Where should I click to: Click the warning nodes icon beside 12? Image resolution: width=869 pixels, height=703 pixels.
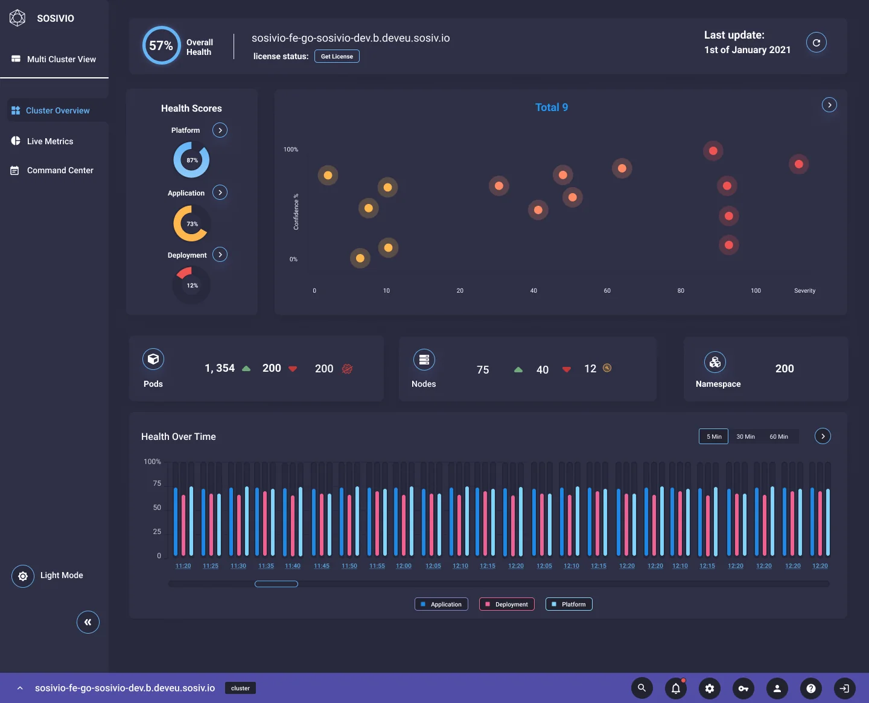pyautogui.click(x=607, y=368)
